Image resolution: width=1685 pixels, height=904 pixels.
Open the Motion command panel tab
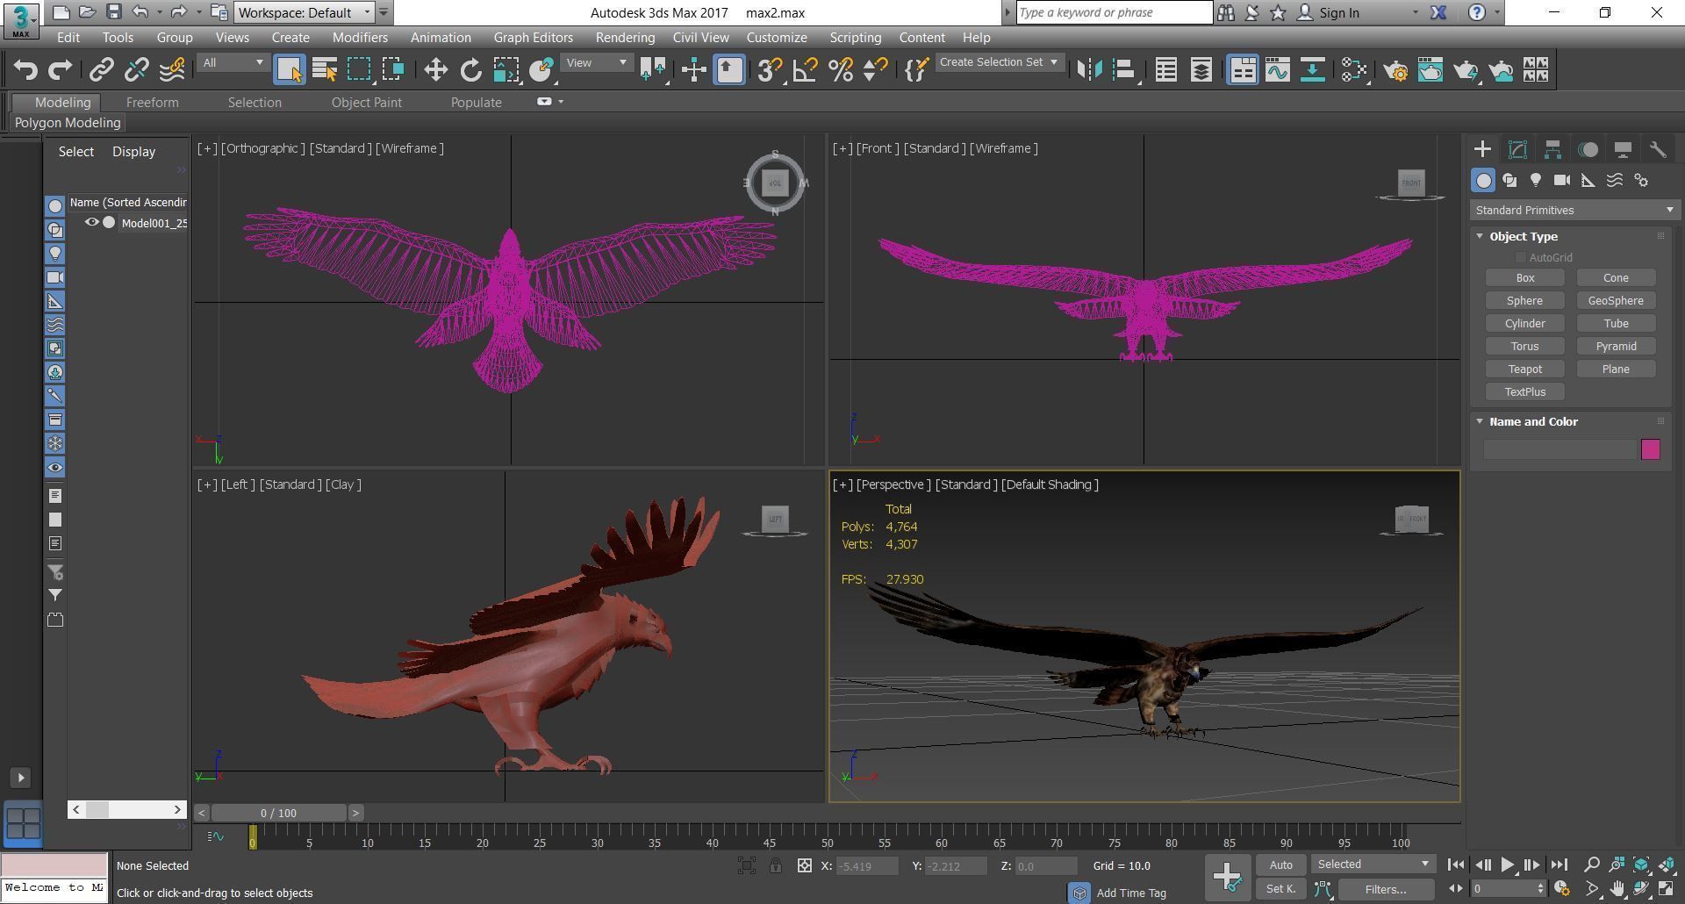point(1588,149)
